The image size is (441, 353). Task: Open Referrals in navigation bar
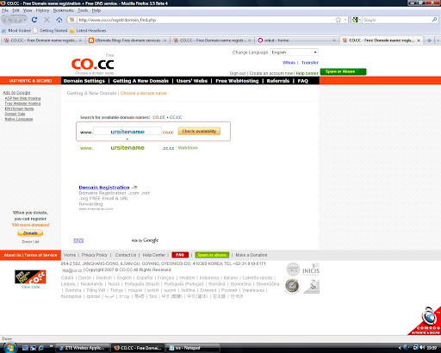click(278, 81)
